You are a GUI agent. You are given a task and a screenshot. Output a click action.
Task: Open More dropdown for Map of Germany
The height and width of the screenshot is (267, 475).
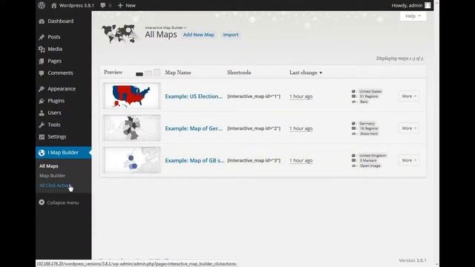409,128
